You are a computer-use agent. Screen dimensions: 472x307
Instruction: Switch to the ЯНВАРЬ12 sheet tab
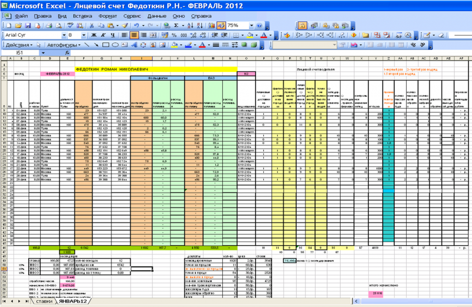pos(72,301)
